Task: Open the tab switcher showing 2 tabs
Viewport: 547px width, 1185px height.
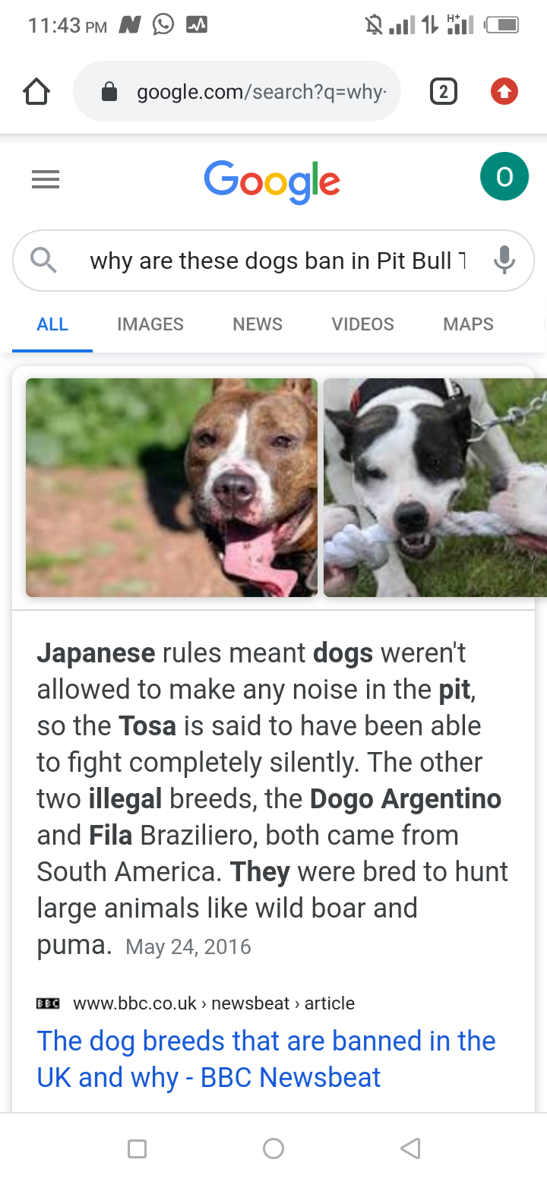Action: coord(444,93)
